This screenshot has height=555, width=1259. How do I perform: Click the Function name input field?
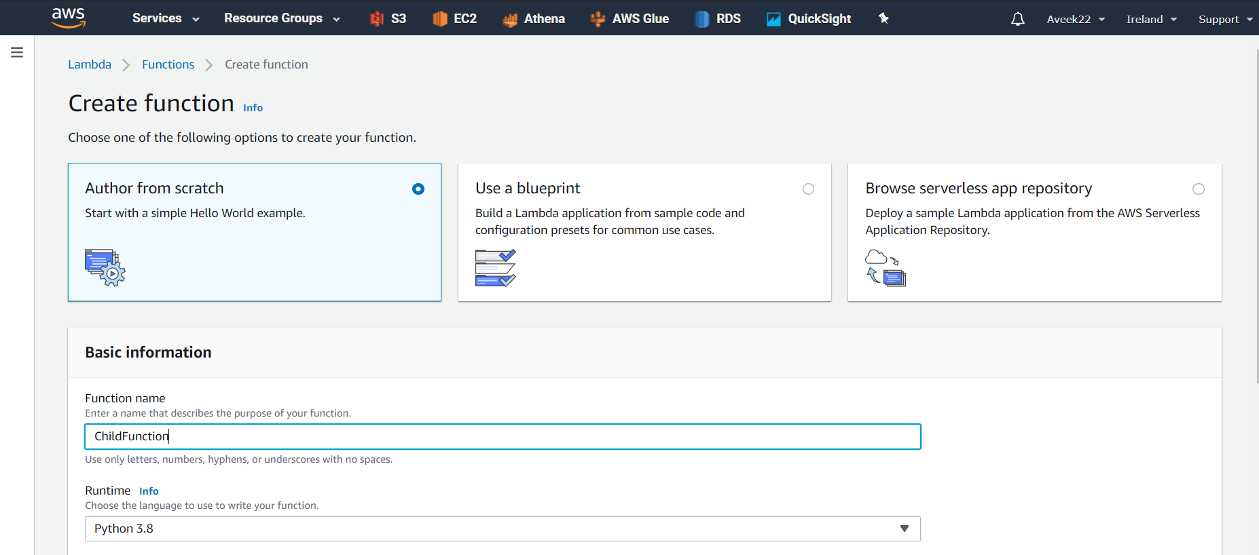pos(503,436)
